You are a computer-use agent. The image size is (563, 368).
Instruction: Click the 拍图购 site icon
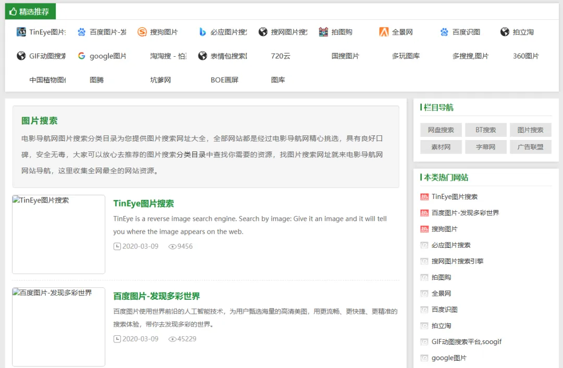click(324, 32)
